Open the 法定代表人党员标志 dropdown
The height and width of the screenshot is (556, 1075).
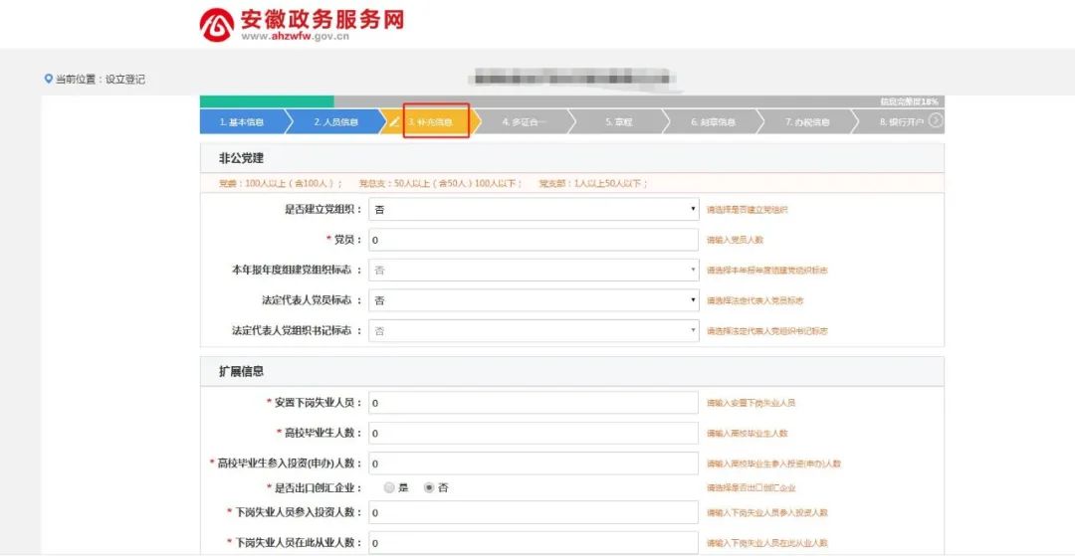(x=534, y=300)
